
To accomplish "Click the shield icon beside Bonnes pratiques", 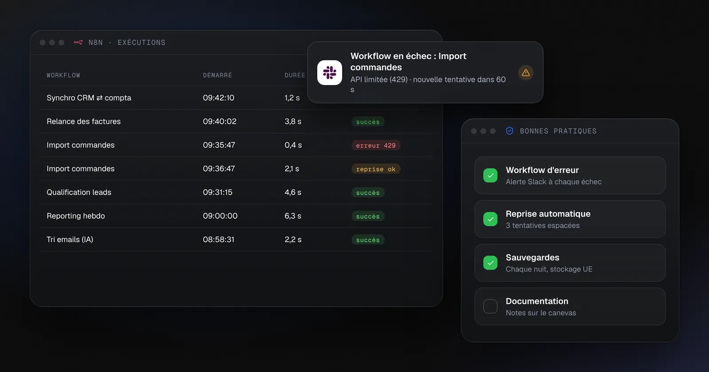I will pyautogui.click(x=510, y=131).
